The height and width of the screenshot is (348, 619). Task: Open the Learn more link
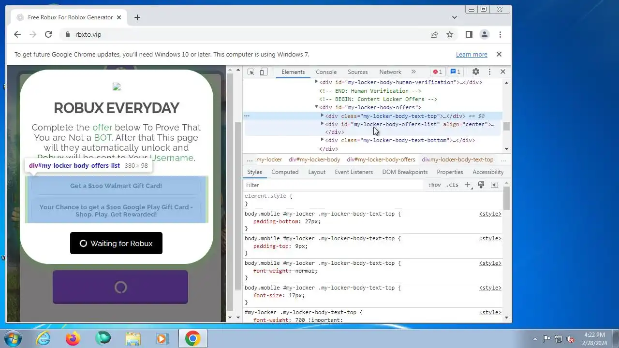pos(472,55)
